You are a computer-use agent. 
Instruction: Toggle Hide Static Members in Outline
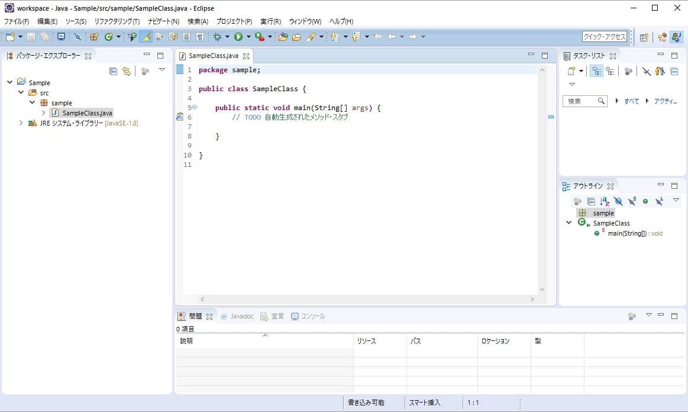point(632,201)
